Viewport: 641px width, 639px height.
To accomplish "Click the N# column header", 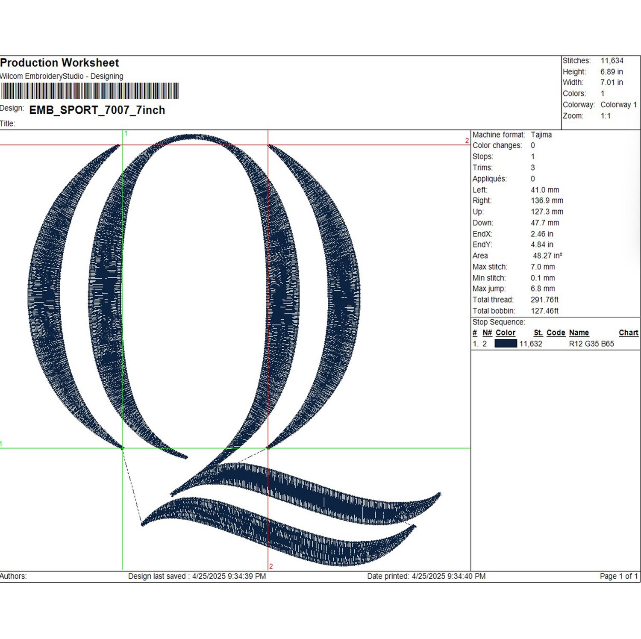I will [x=487, y=333].
